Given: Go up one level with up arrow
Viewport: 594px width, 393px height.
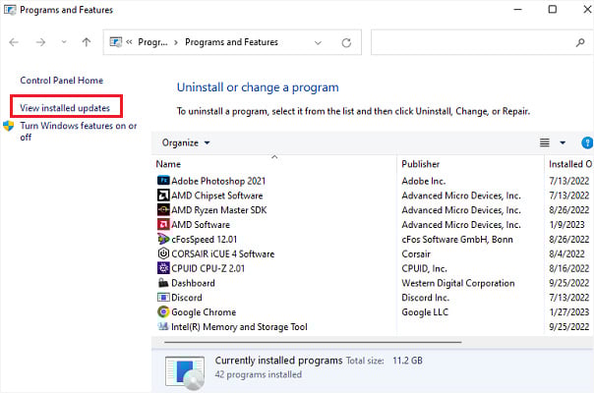Looking at the screenshot, I should coord(87,42).
